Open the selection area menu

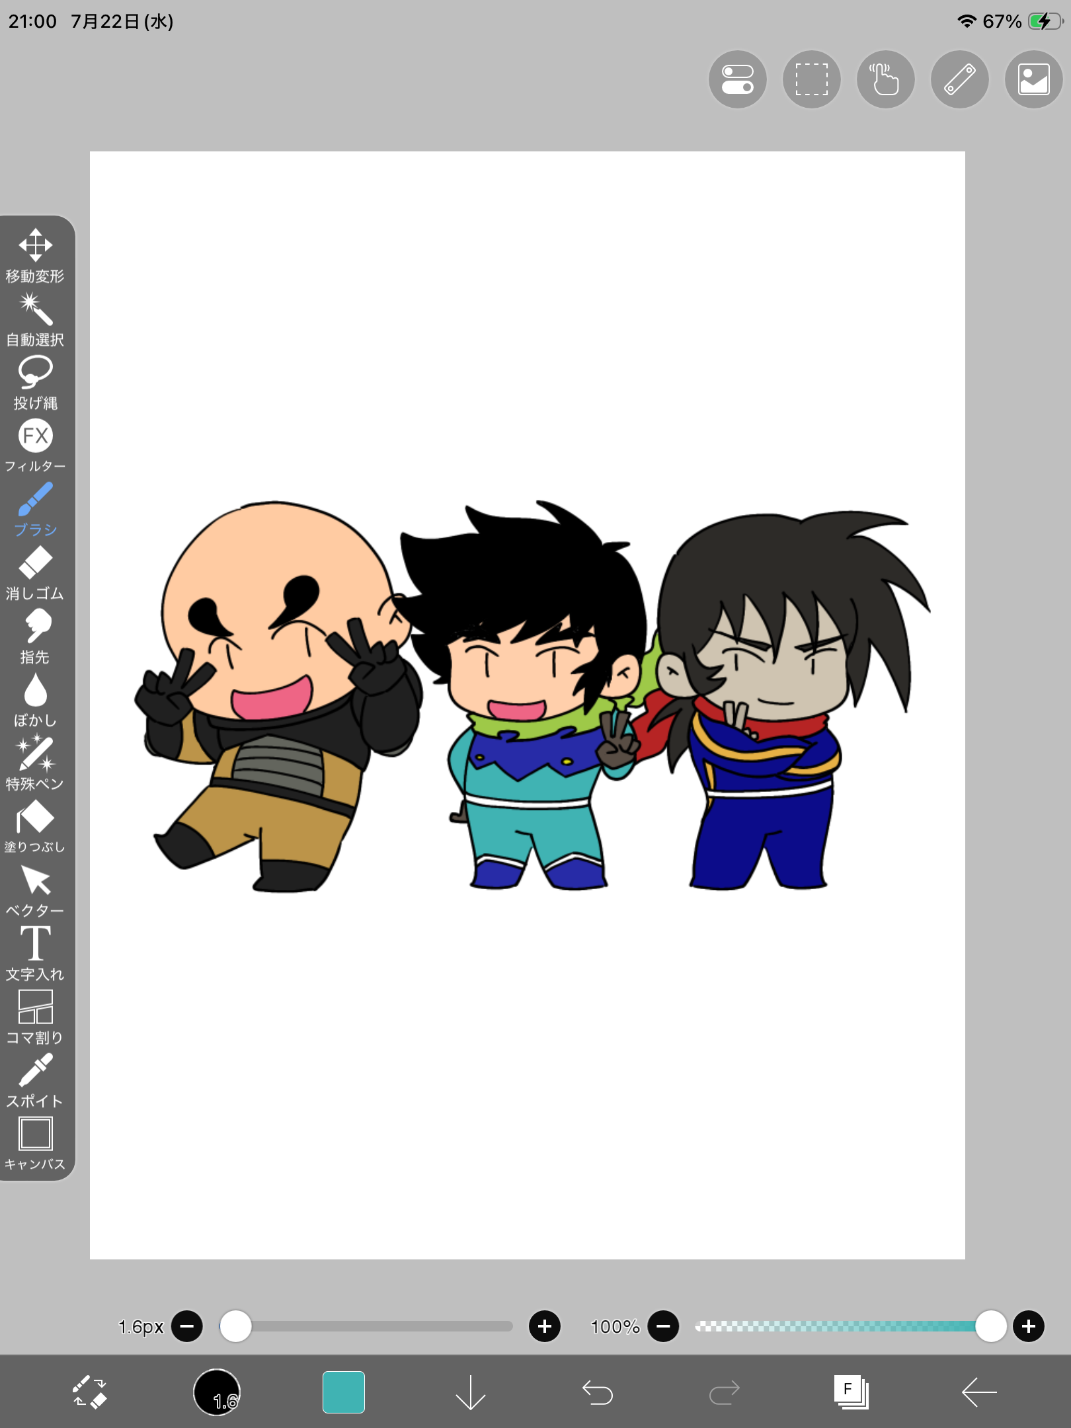tap(812, 79)
